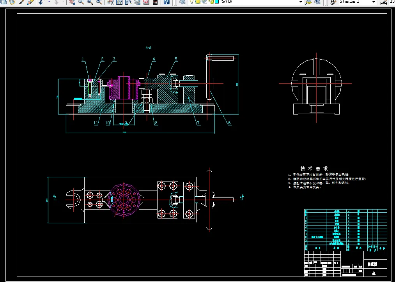Click the cyan layer color swatch

[217, 2]
